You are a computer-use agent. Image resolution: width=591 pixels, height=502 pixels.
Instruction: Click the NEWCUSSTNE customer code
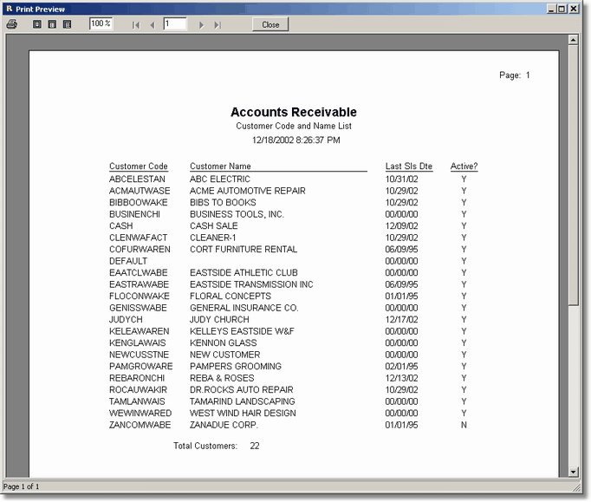click(x=139, y=355)
